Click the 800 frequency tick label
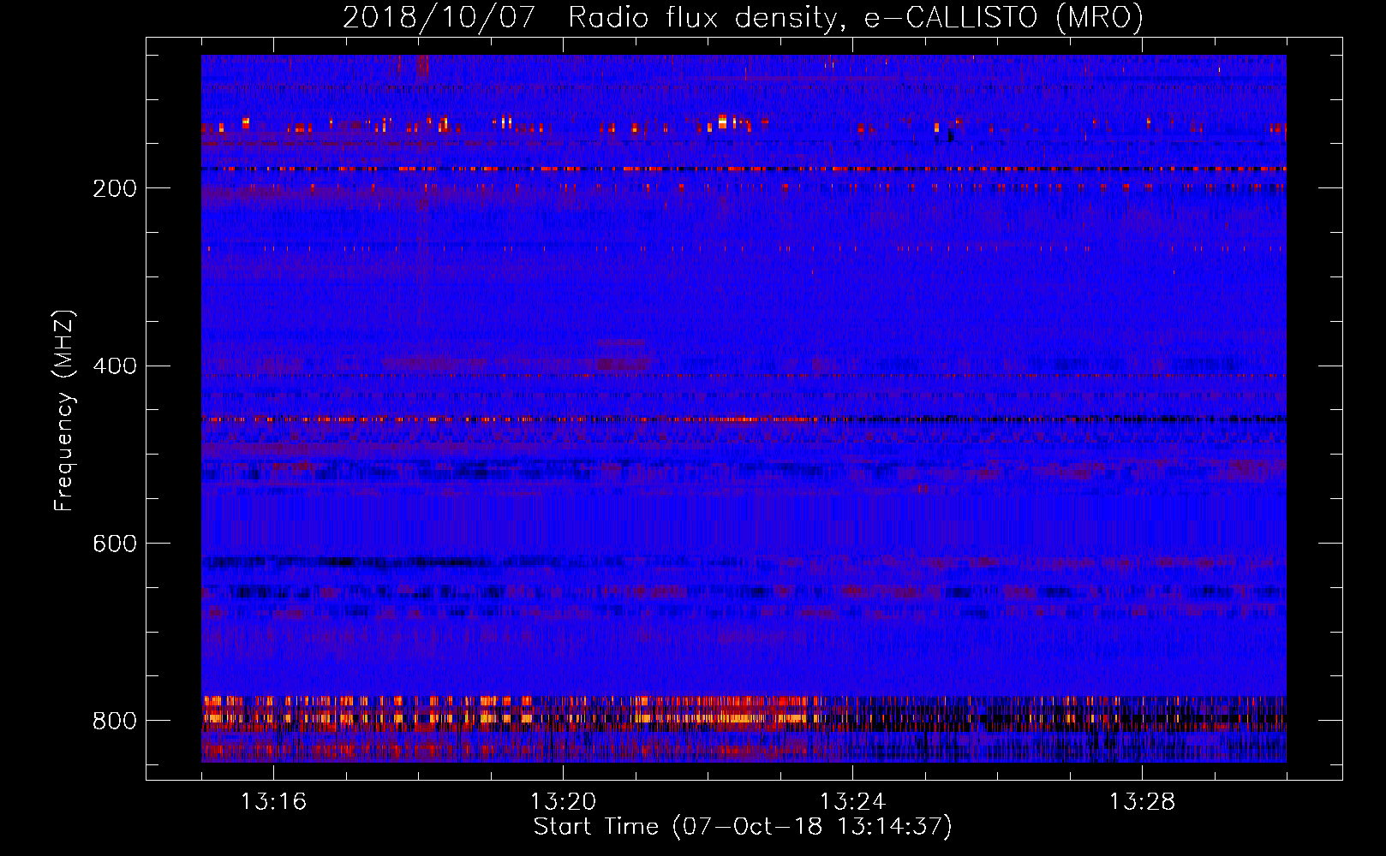 coord(115,721)
